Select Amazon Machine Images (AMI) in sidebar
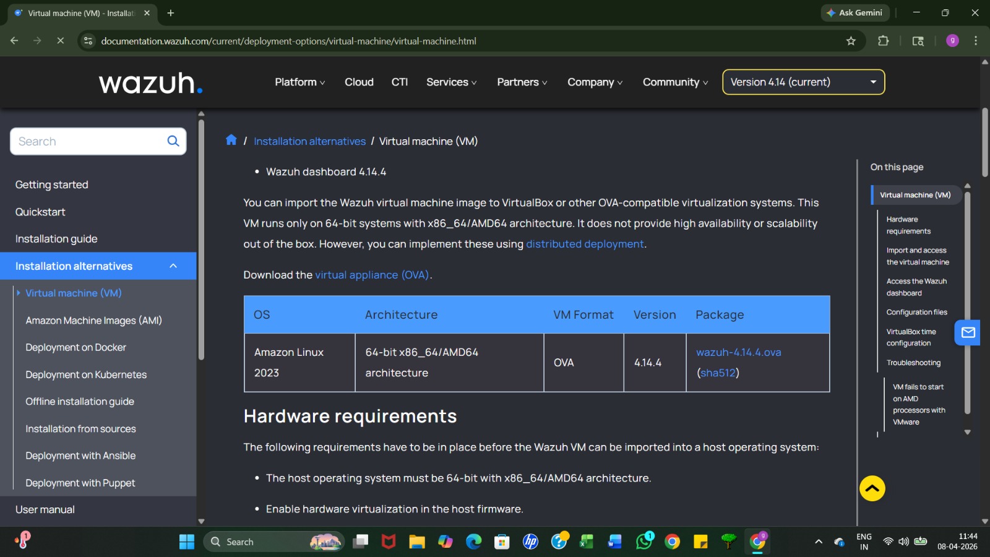Viewport: 990px width, 557px height. point(93,321)
